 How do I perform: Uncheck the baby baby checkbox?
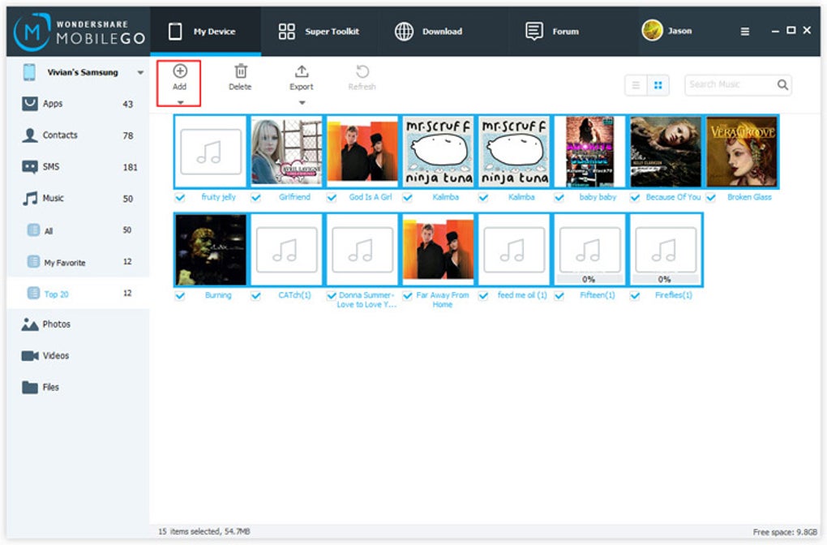coord(559,198)
